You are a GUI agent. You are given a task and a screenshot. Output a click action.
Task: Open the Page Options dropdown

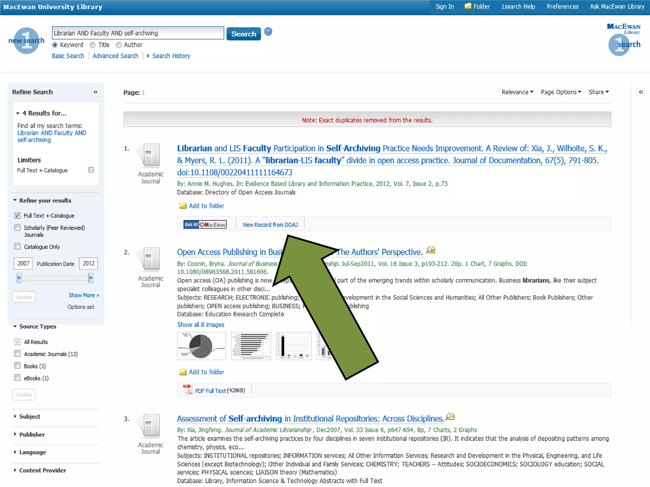click(x=561, y=92)
